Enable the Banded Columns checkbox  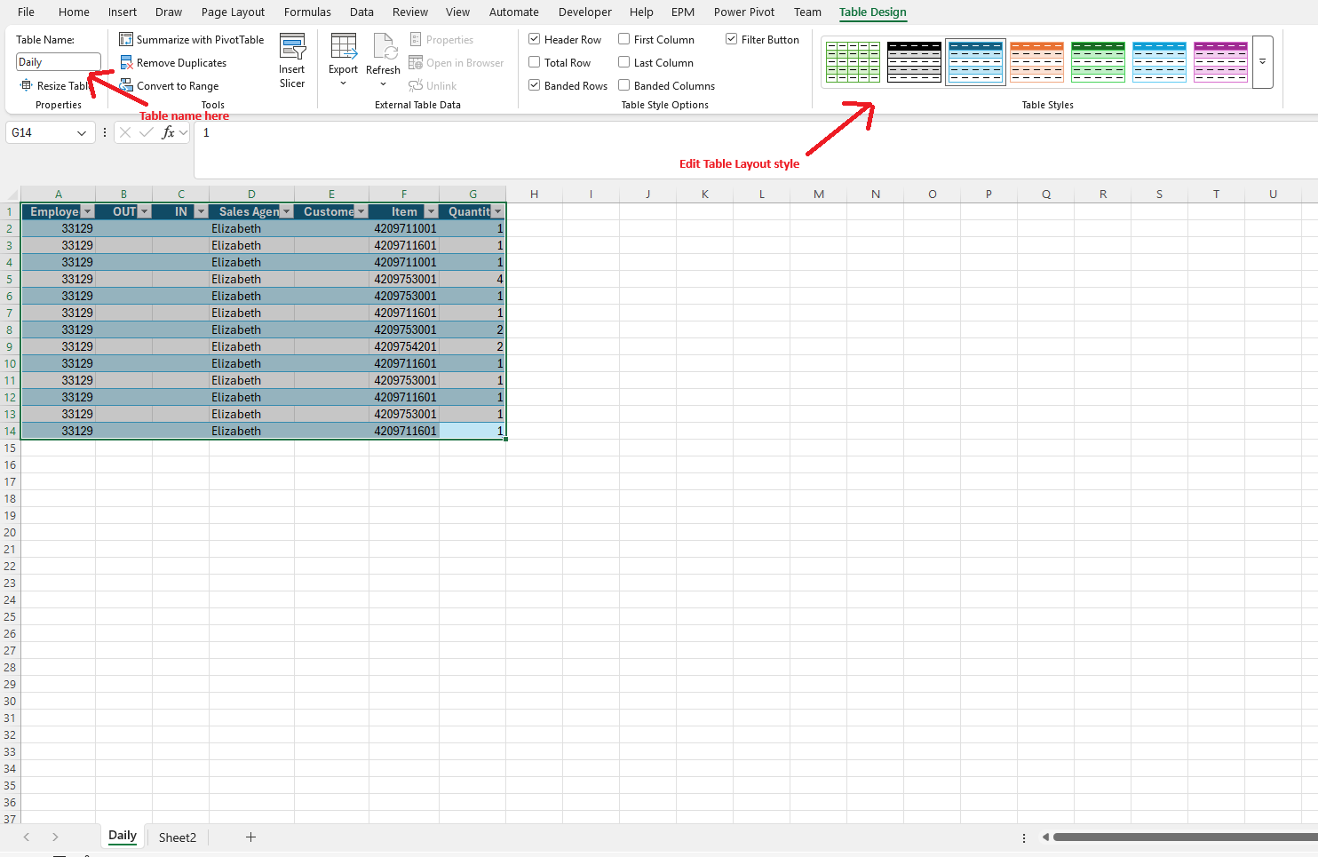point(624,85)
